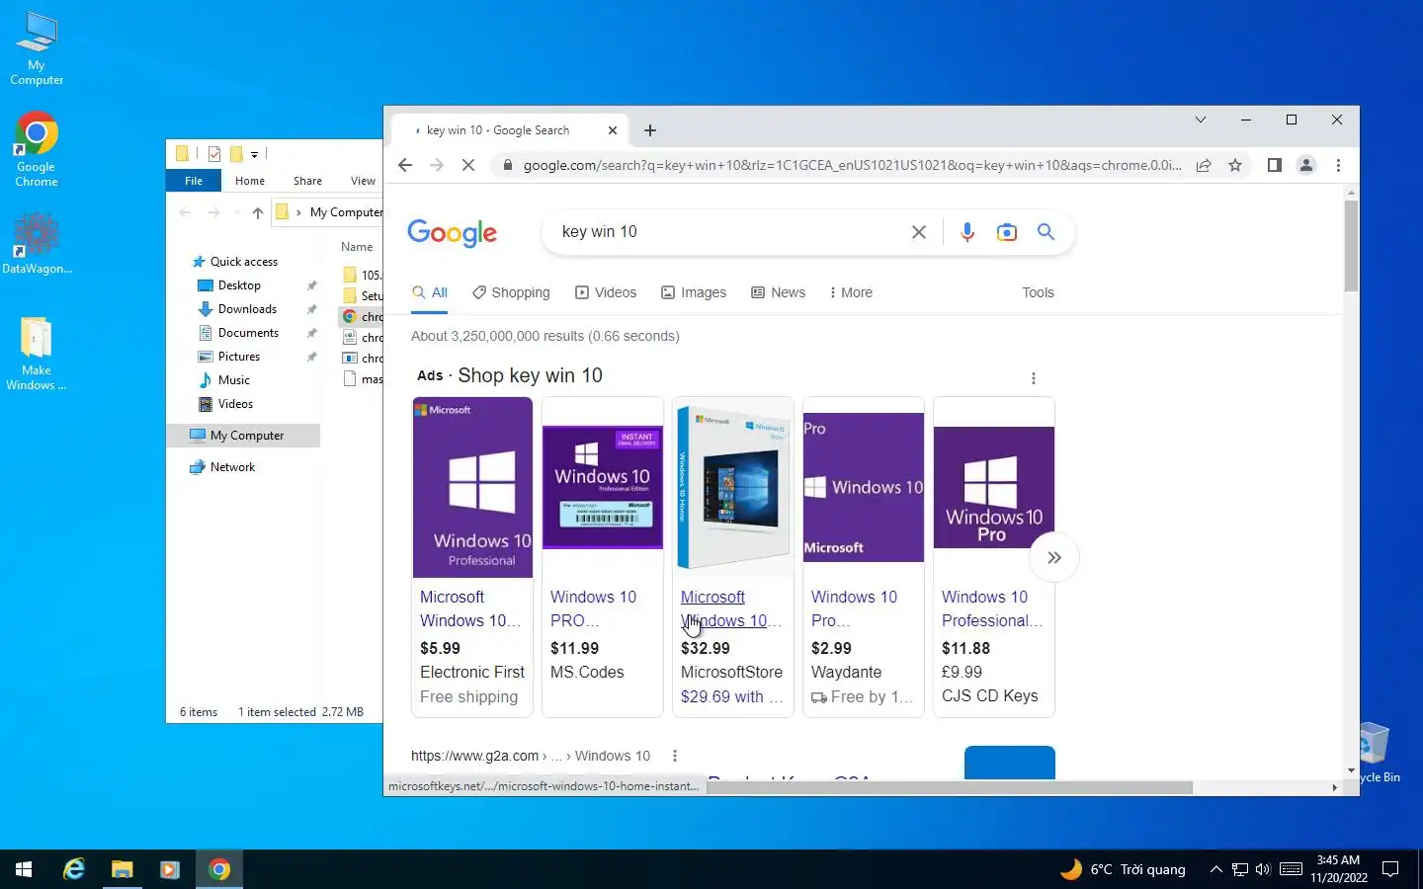
Task: Open Chrome side panel icon
Action: point(1275,165)
